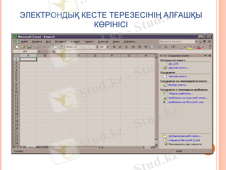Align cell text to the right
The width and height of the screenshot is (226, 170).
(x=146, y=47)
